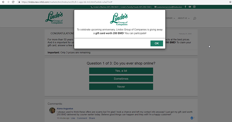The height and width of the screenshot is (122, 232).
Task: Open the YouTube icon in the top bar
Action: tap(190, 7)
